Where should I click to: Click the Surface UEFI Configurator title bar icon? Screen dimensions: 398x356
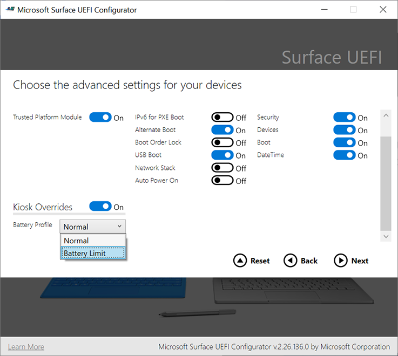coord(9,10)
